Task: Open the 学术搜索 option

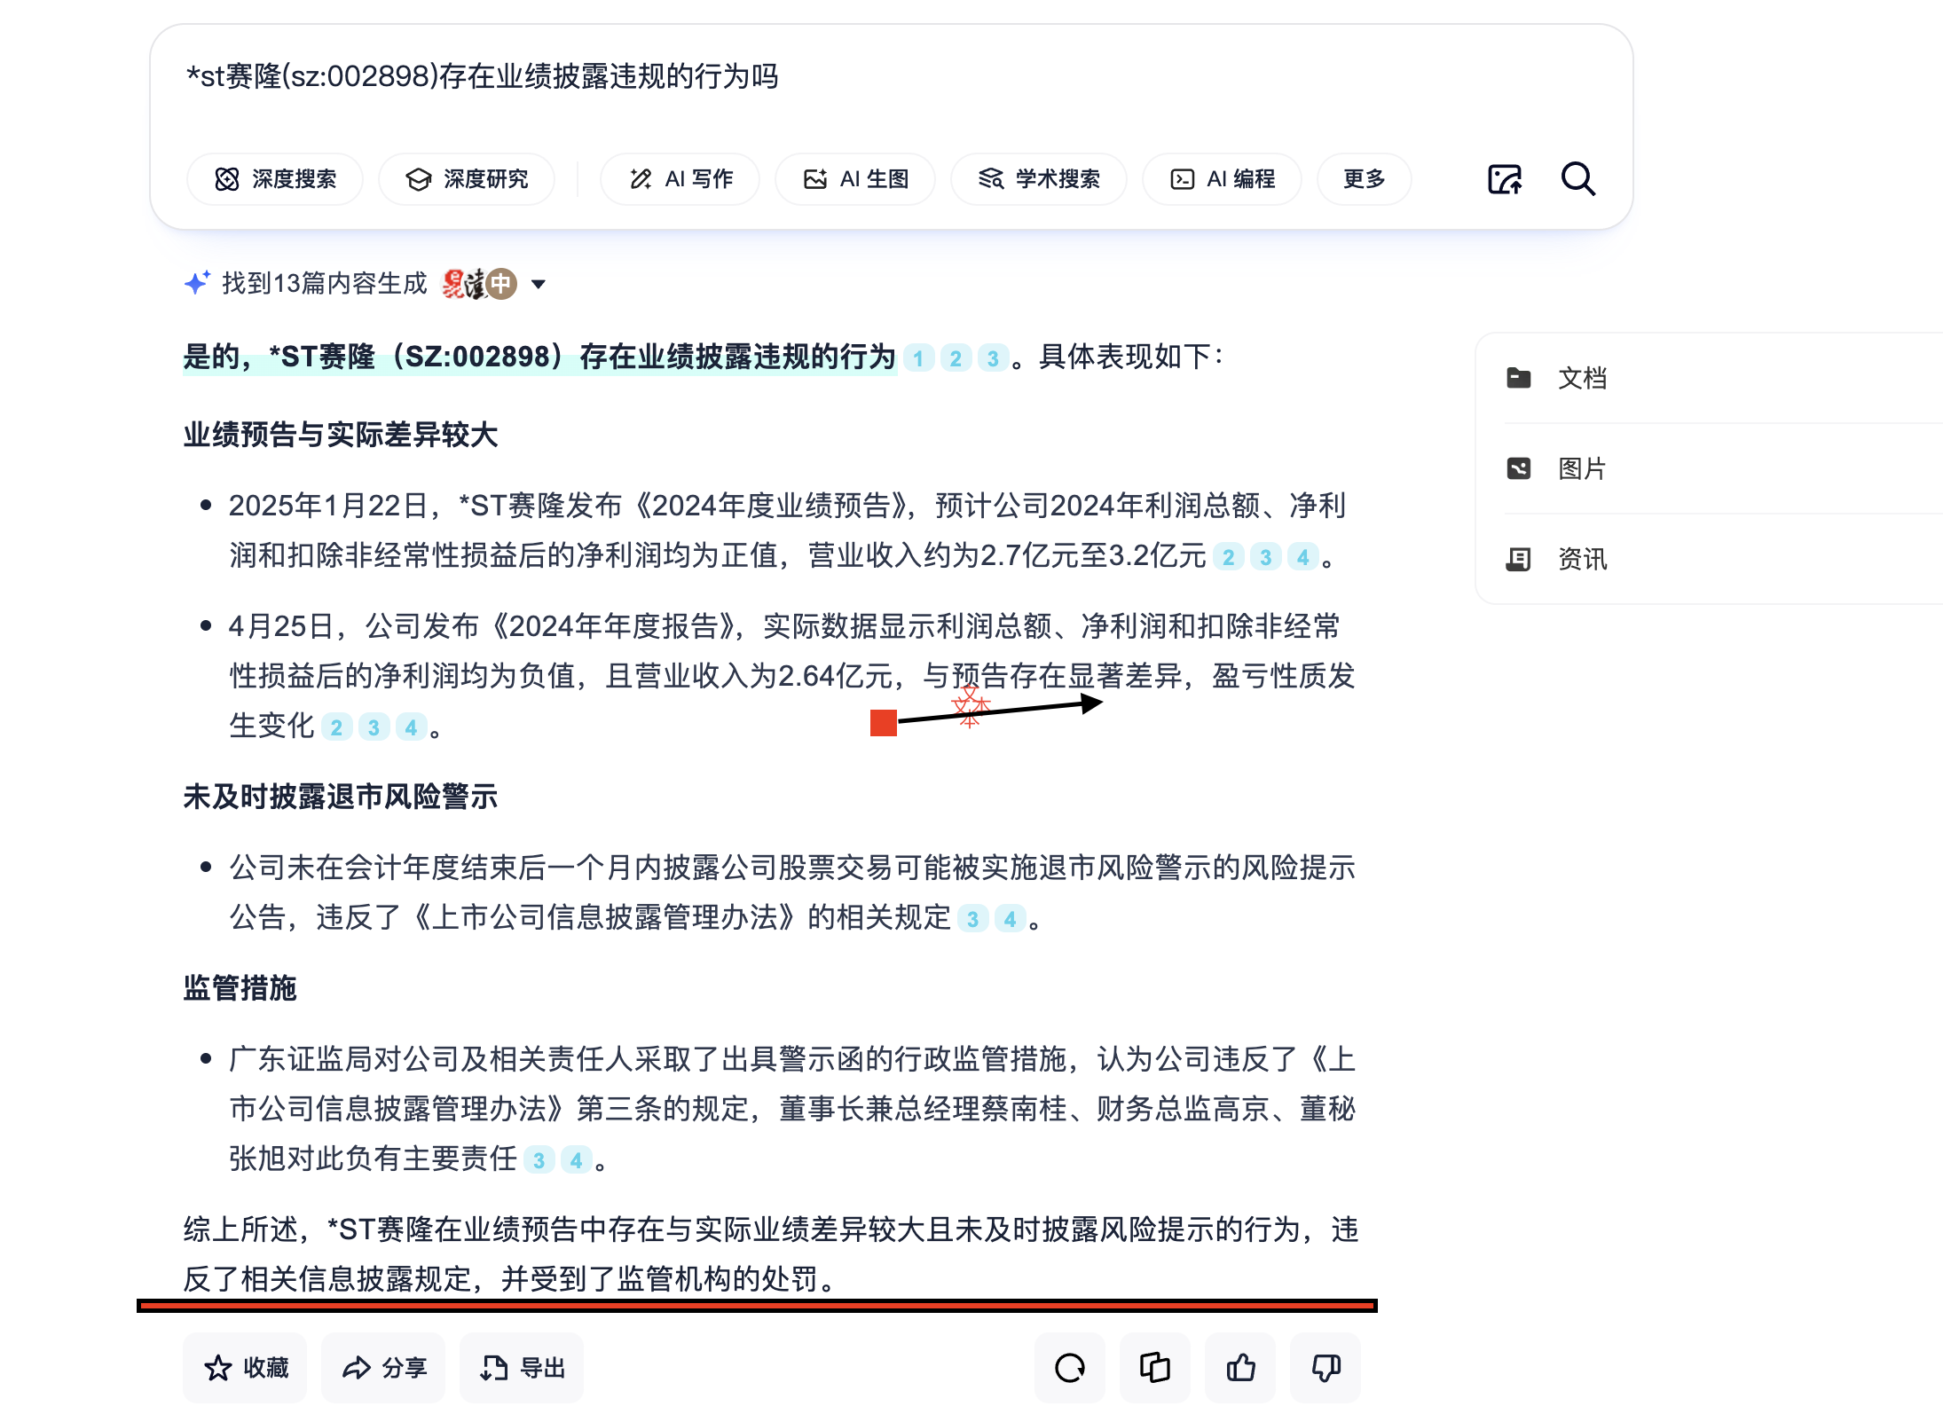Action: pos(1039,179)
